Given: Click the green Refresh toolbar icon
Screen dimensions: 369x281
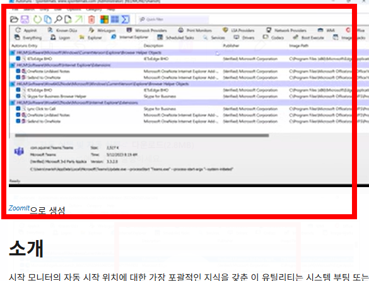Looking at the screenshot, I should [37, 20].
